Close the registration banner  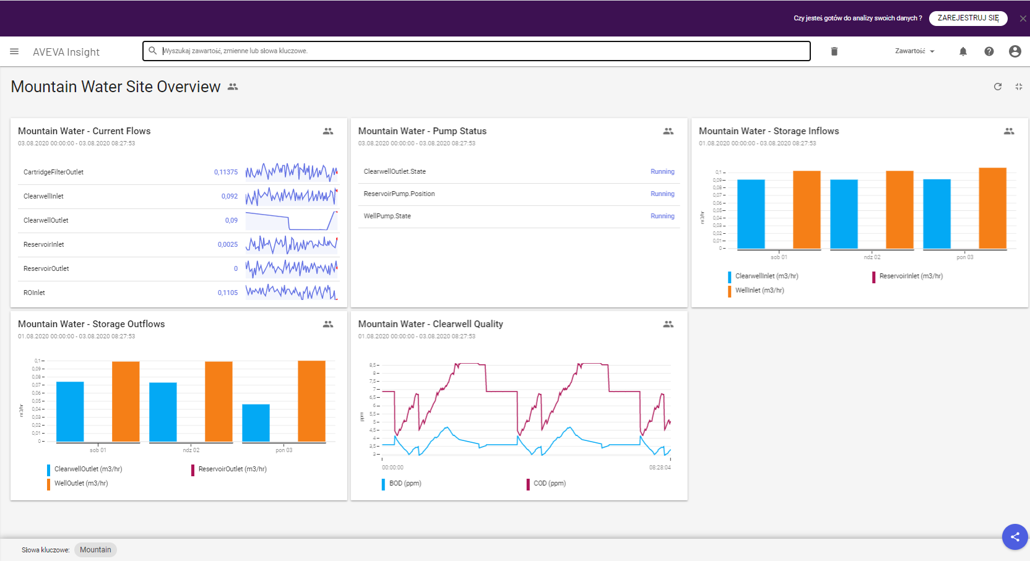click(x=1023, y=19)
